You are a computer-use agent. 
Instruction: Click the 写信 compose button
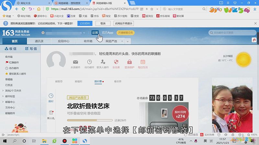(31, 49)
